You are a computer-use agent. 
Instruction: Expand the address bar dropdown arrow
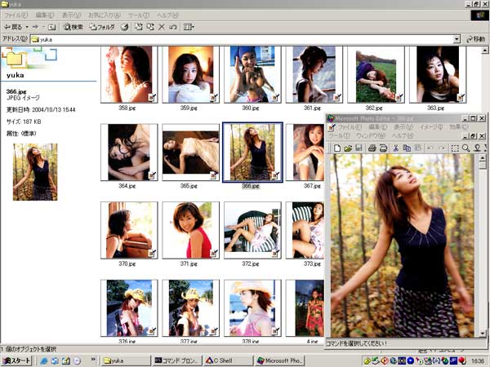pos(457,39)
